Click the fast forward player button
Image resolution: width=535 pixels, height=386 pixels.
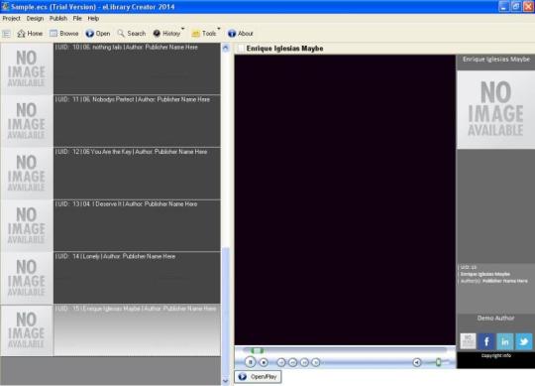(x=304, y=362)
